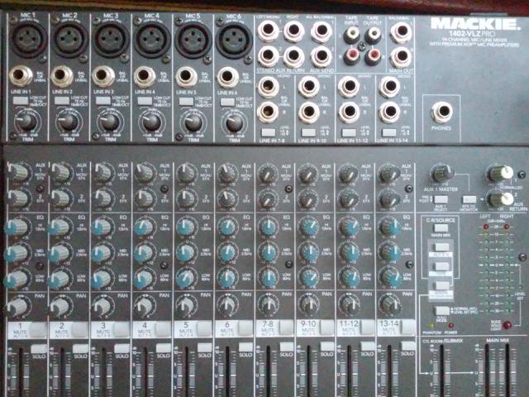Toggle SOLO on channel 4
The width and height of the screenshot is (529, 397).
pos(160,353)
